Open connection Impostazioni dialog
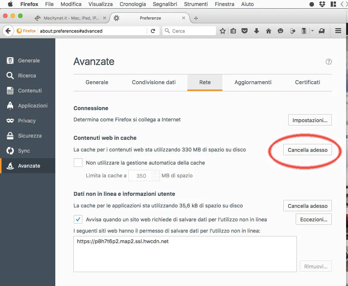This screenshot has width=348, height=286. click(x=310, y=120)
